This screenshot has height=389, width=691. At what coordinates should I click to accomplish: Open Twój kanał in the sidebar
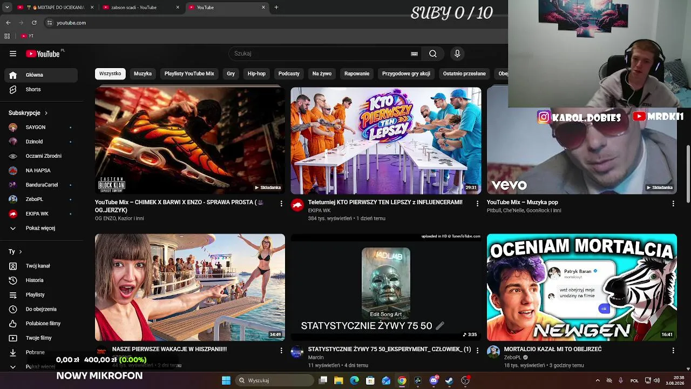(41, 266)
